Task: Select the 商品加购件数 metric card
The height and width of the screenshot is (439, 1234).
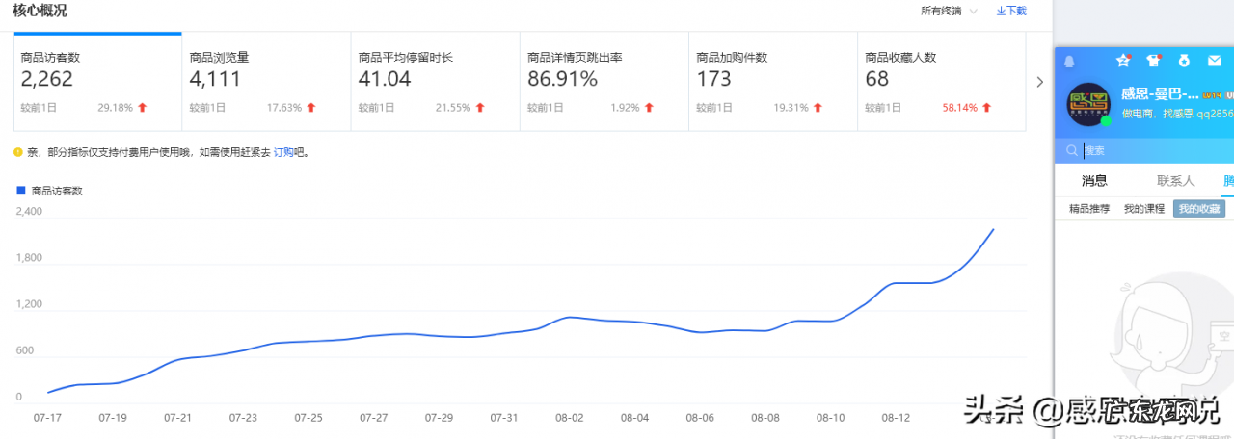Action: [773, 81]
